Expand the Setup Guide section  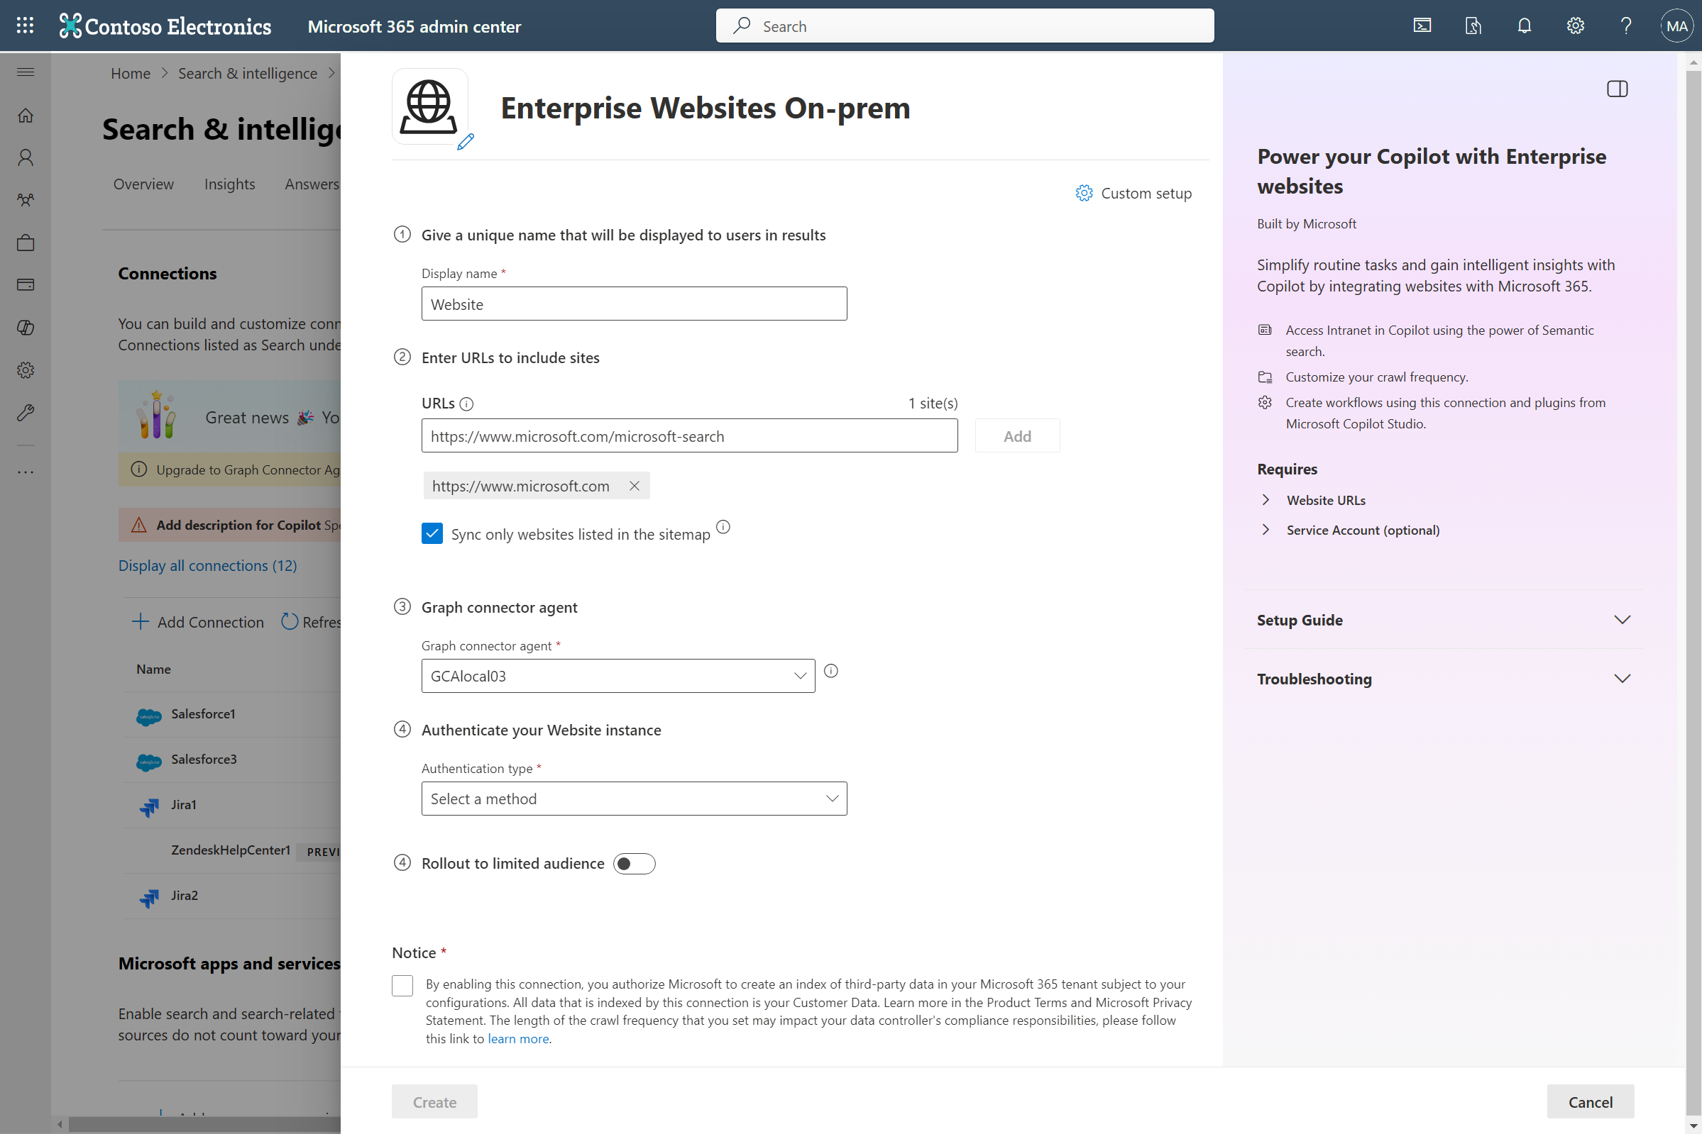coord(1622,620)
